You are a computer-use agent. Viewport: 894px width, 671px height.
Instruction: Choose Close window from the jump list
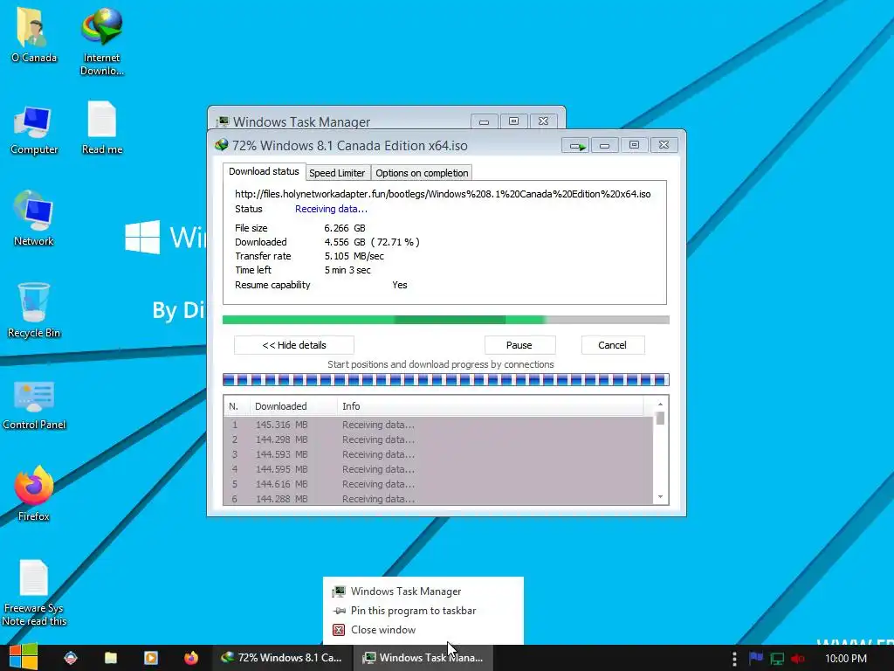tap(423, 630)
